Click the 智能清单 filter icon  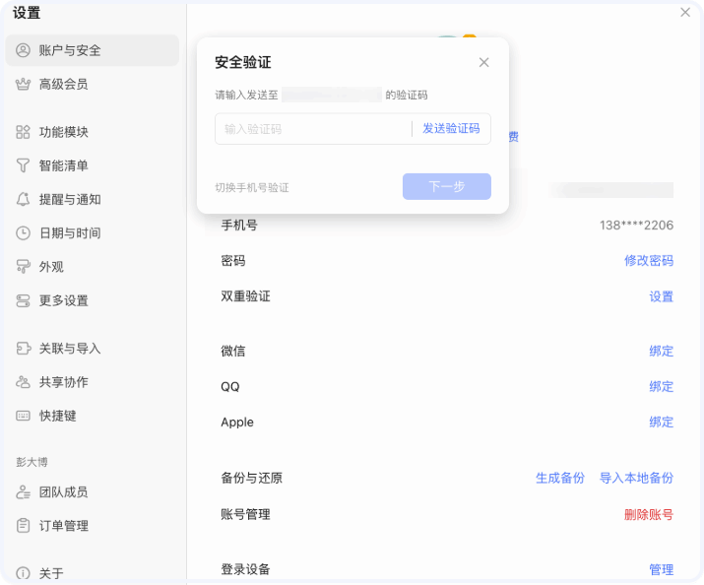tap(24, 165)
